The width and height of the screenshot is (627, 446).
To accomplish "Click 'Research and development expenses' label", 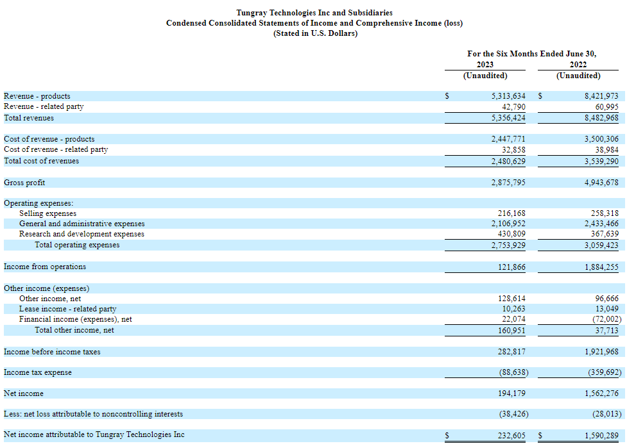I will coord(82,234).
